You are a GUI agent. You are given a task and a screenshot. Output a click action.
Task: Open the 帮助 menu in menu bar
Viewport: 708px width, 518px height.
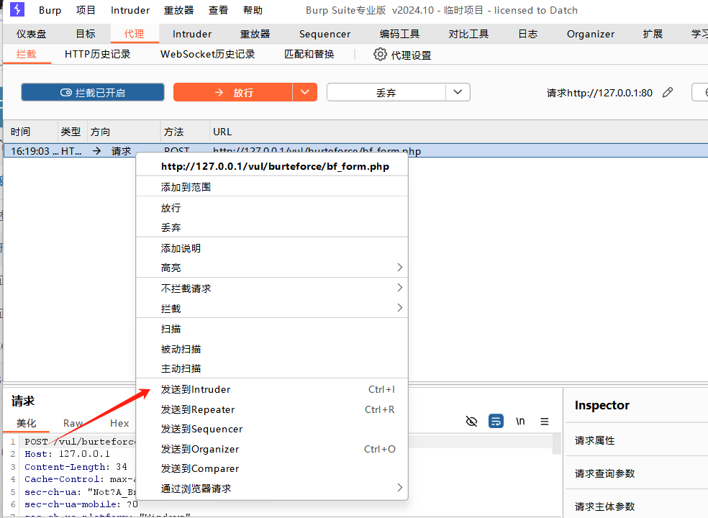coord(253,10)
